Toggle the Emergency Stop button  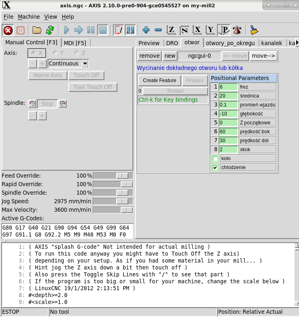8,30
